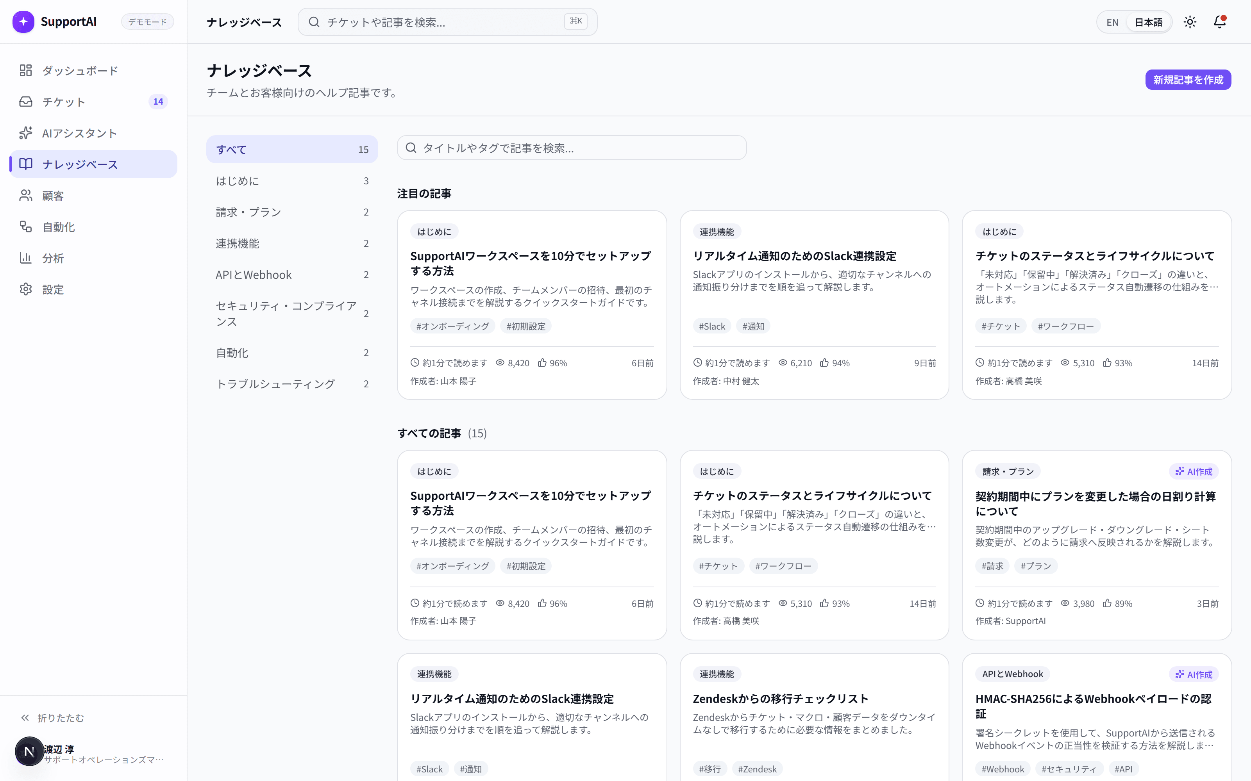Click #オンボーディング tag in featured card
1251x781 pixels.
[453, 326]
